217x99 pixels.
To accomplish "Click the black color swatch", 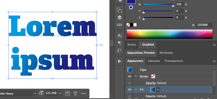I will [132, 25].
